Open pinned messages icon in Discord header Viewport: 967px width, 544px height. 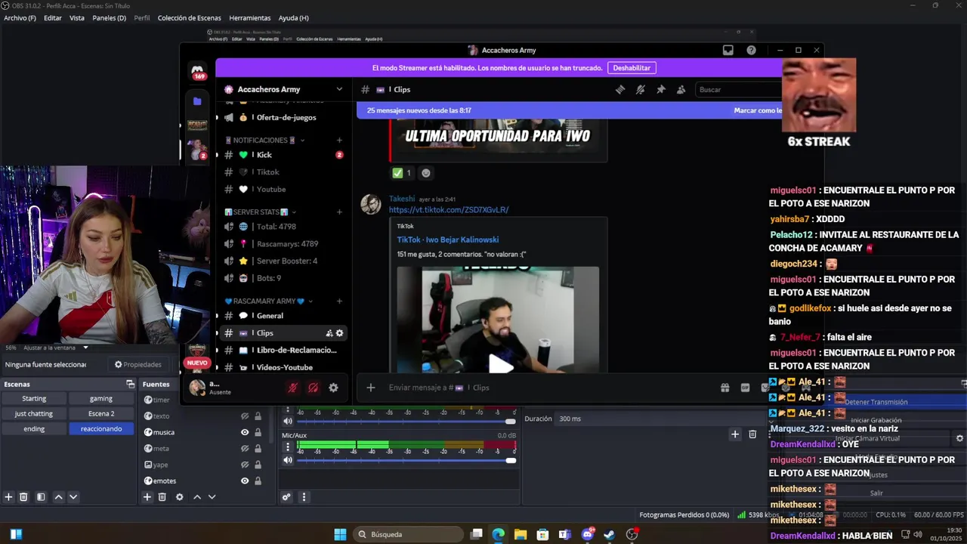pyautogui.click(x=661, y=89)
